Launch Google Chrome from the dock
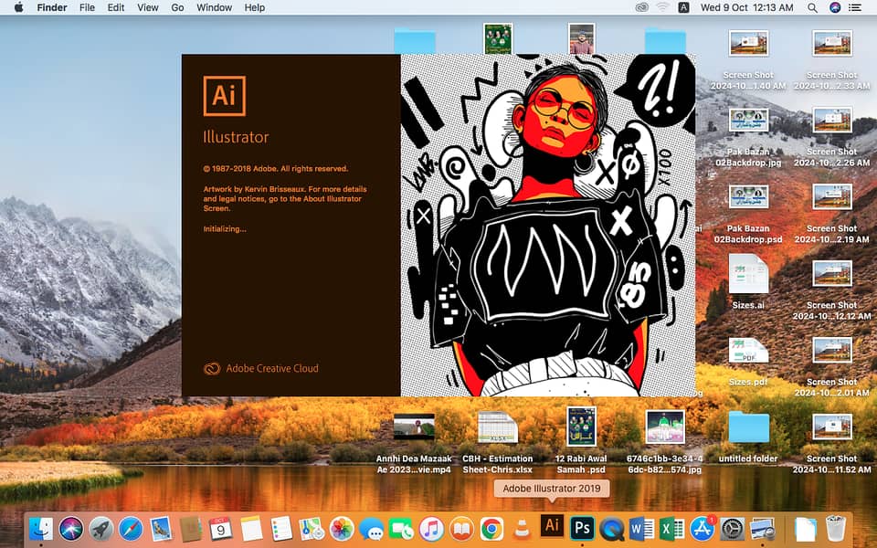 491,527
